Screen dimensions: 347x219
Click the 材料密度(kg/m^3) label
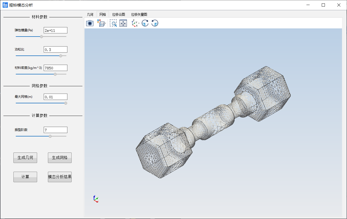coord(28,68)
